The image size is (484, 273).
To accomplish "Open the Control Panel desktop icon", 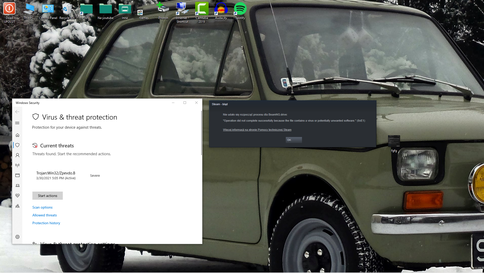I will pyautogui.click(x=48, y=11).
